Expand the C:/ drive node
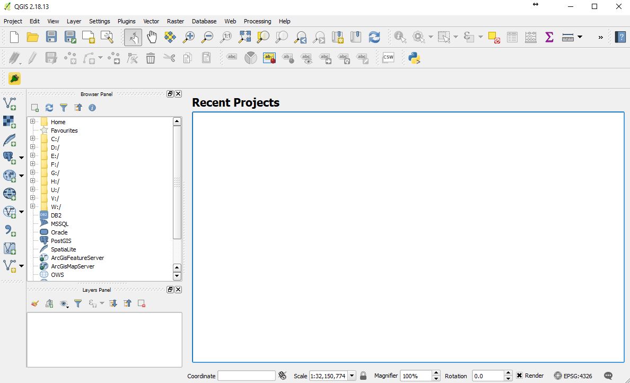Screen dimensions: 630x383 [32, 138]
